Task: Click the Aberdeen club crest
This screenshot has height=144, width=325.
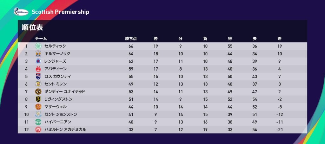Action: (38, 69)
